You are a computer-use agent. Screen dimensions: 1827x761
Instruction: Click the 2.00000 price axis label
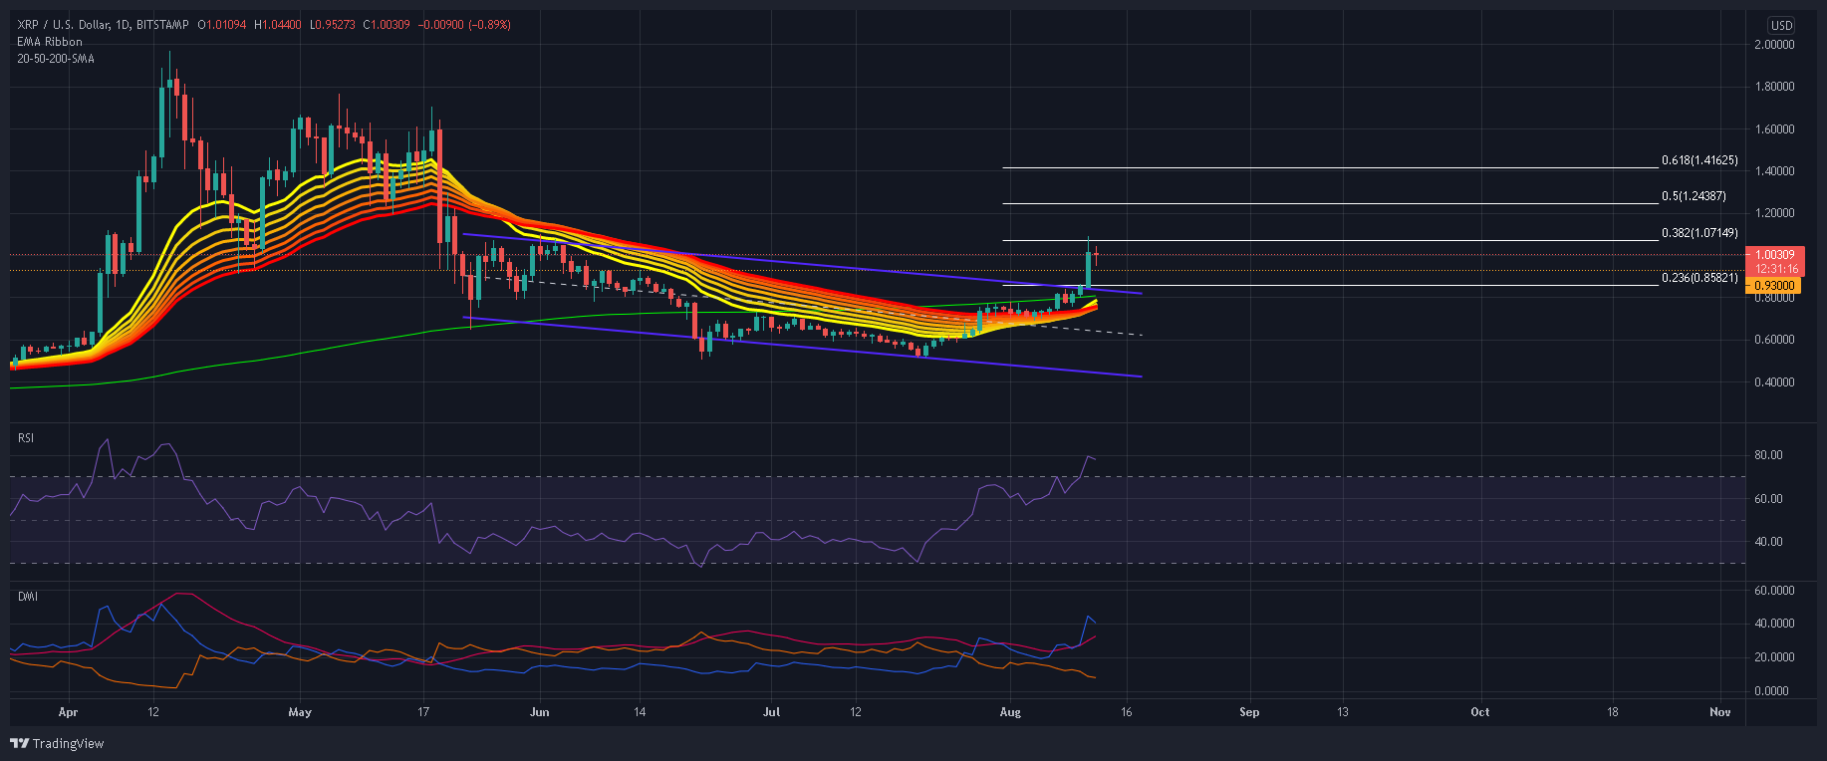click(1774, 45)
